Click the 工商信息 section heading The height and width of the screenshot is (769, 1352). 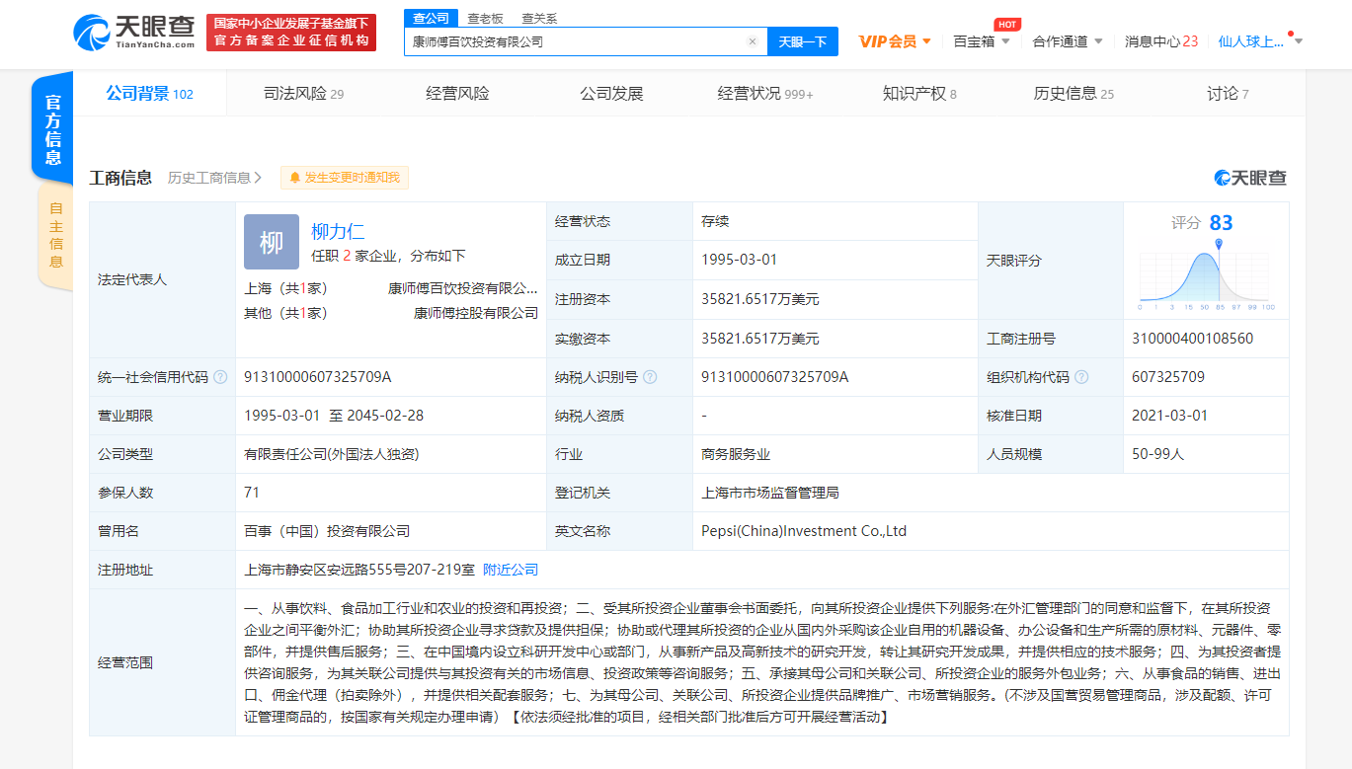(x=120, y=178)
